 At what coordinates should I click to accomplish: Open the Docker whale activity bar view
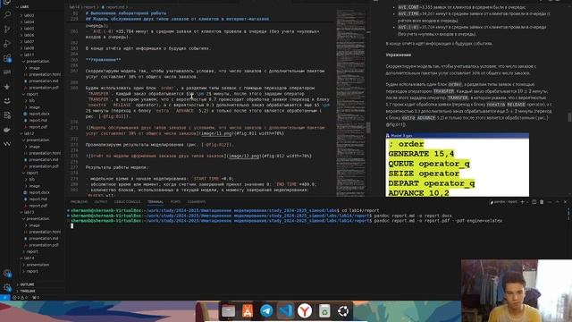7,130
